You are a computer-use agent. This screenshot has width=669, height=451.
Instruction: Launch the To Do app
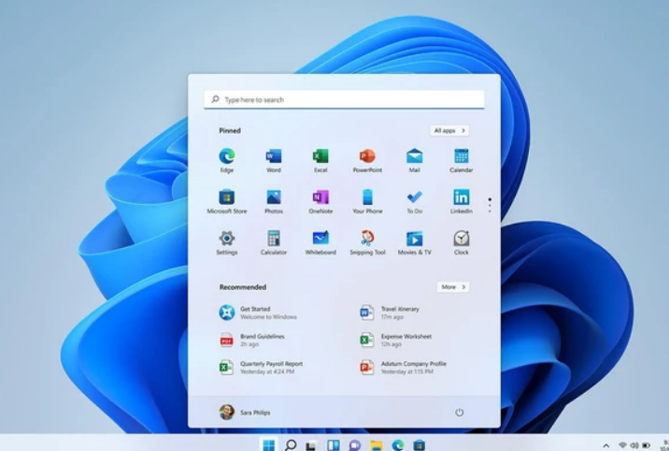tap(414, 201)
